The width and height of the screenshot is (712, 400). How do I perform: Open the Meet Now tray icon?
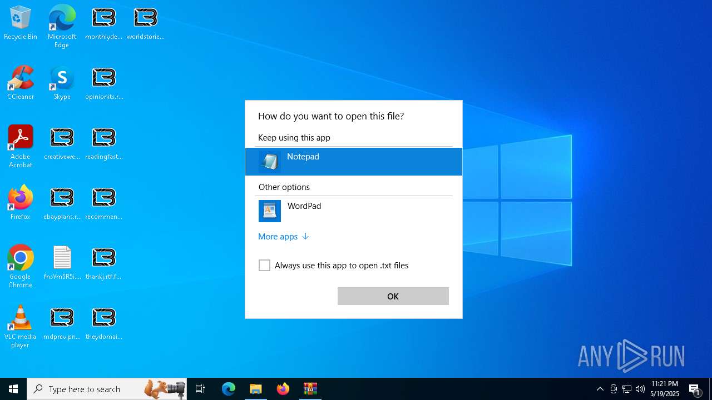614,389
